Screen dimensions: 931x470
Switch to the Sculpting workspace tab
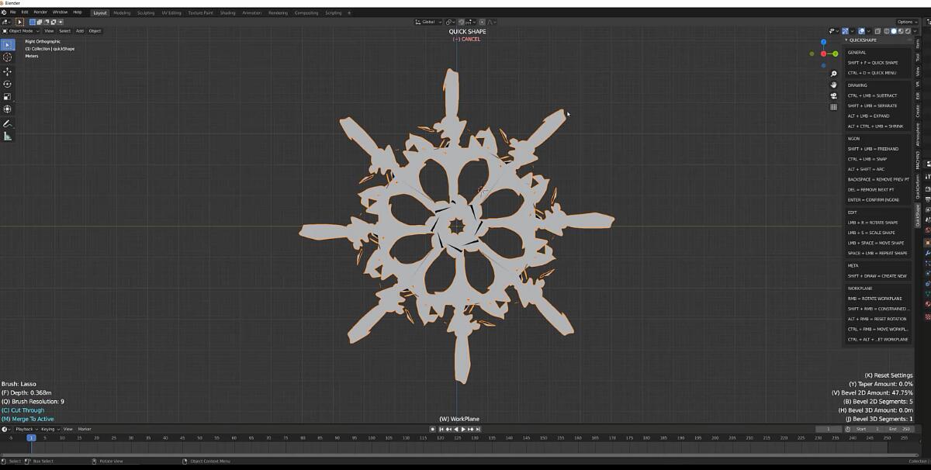tap(146, 12)
